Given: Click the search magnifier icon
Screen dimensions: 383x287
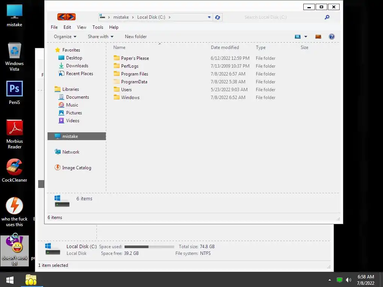Looking at the screenshot, I should tap(327, 17).
